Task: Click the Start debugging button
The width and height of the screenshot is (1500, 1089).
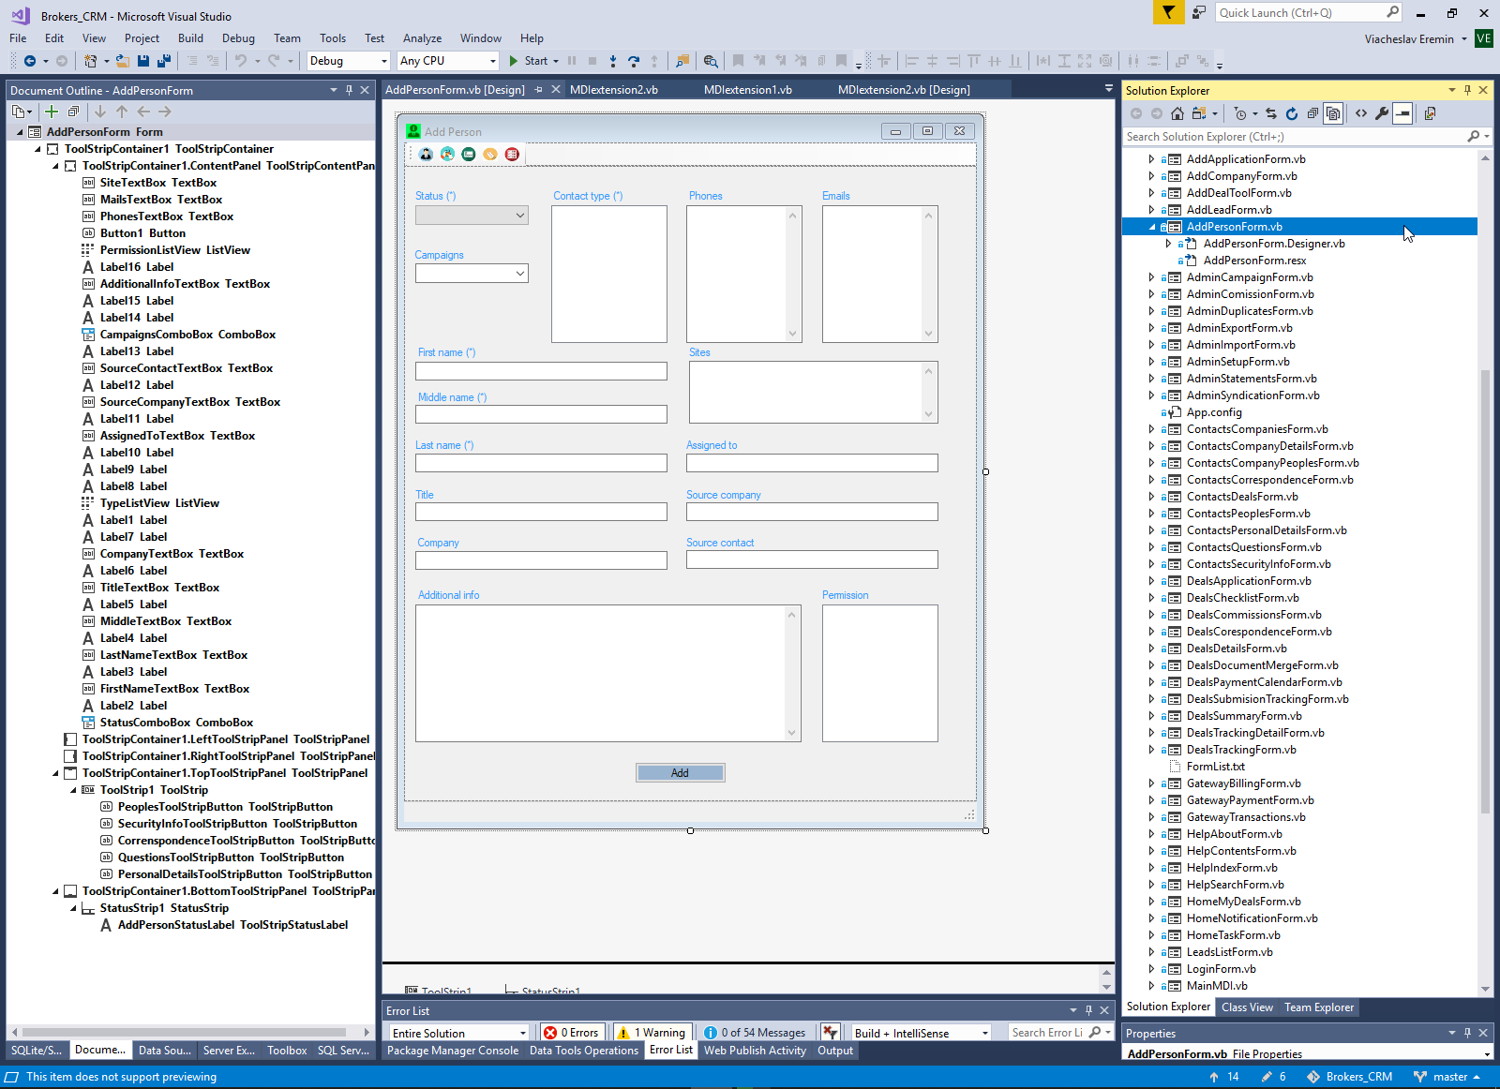Action: 529,61
